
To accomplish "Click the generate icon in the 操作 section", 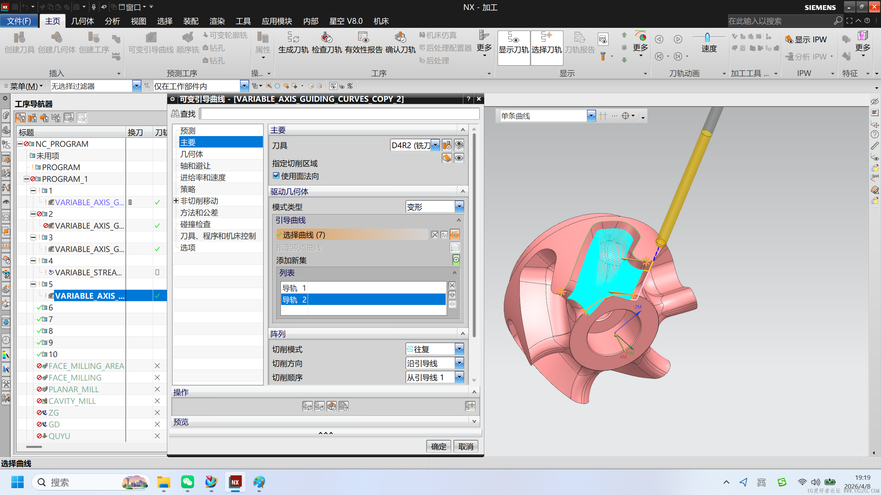I will coord(307,406).
